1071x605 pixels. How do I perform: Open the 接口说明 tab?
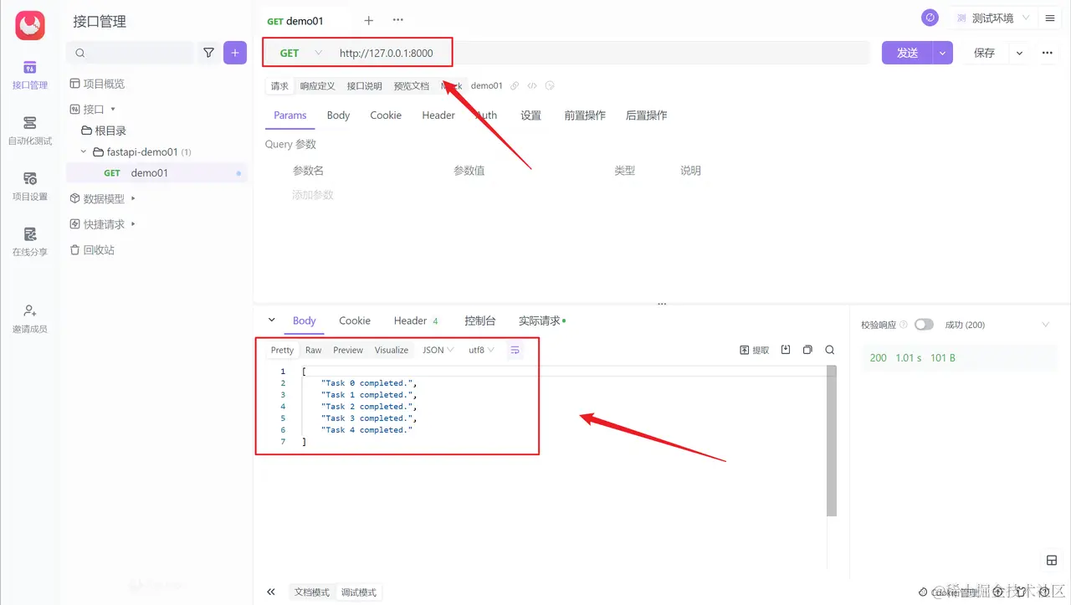pos(365,85)
